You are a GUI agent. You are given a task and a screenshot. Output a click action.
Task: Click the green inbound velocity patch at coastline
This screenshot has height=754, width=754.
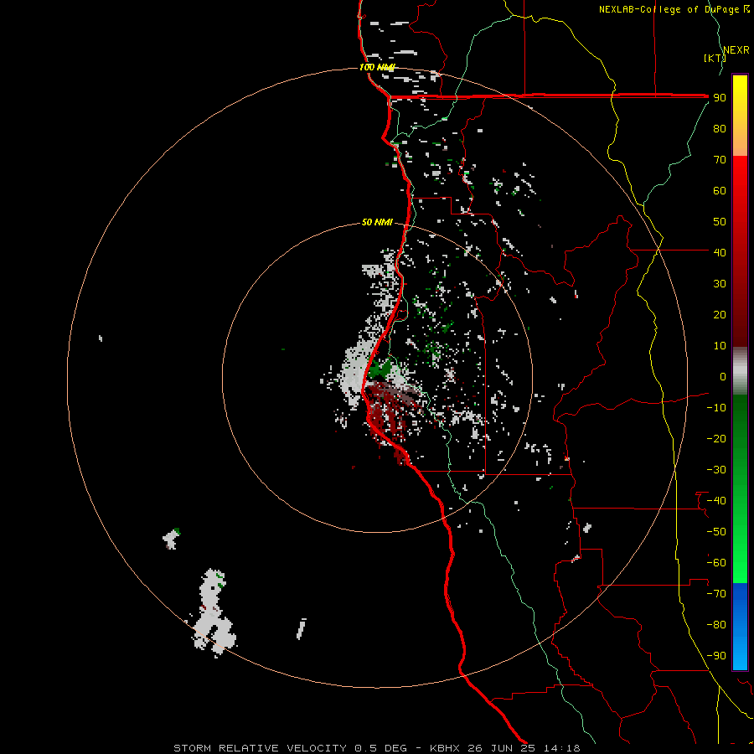pyautogui.click(x=380, y=369)
